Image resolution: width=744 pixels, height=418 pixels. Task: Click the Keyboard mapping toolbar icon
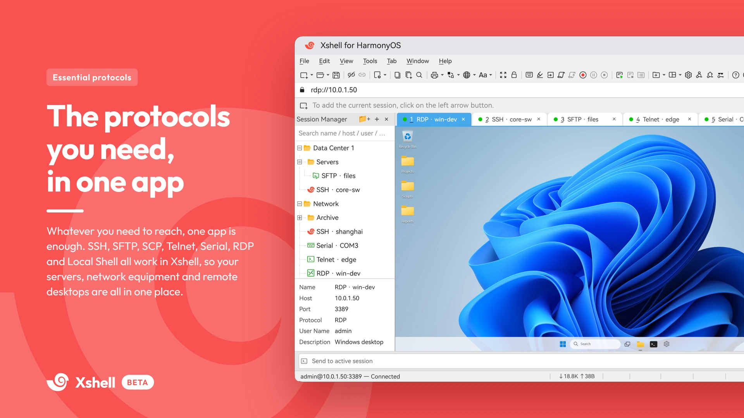tap(529, 75)
